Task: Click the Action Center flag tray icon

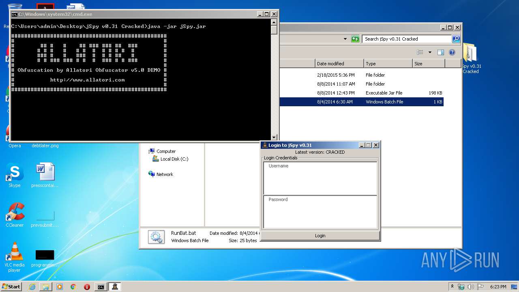Action: click(x=480, y=287)
